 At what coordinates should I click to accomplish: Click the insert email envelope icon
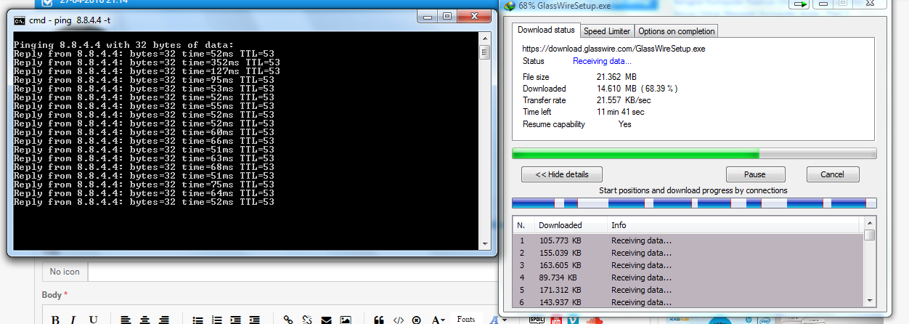326,320
